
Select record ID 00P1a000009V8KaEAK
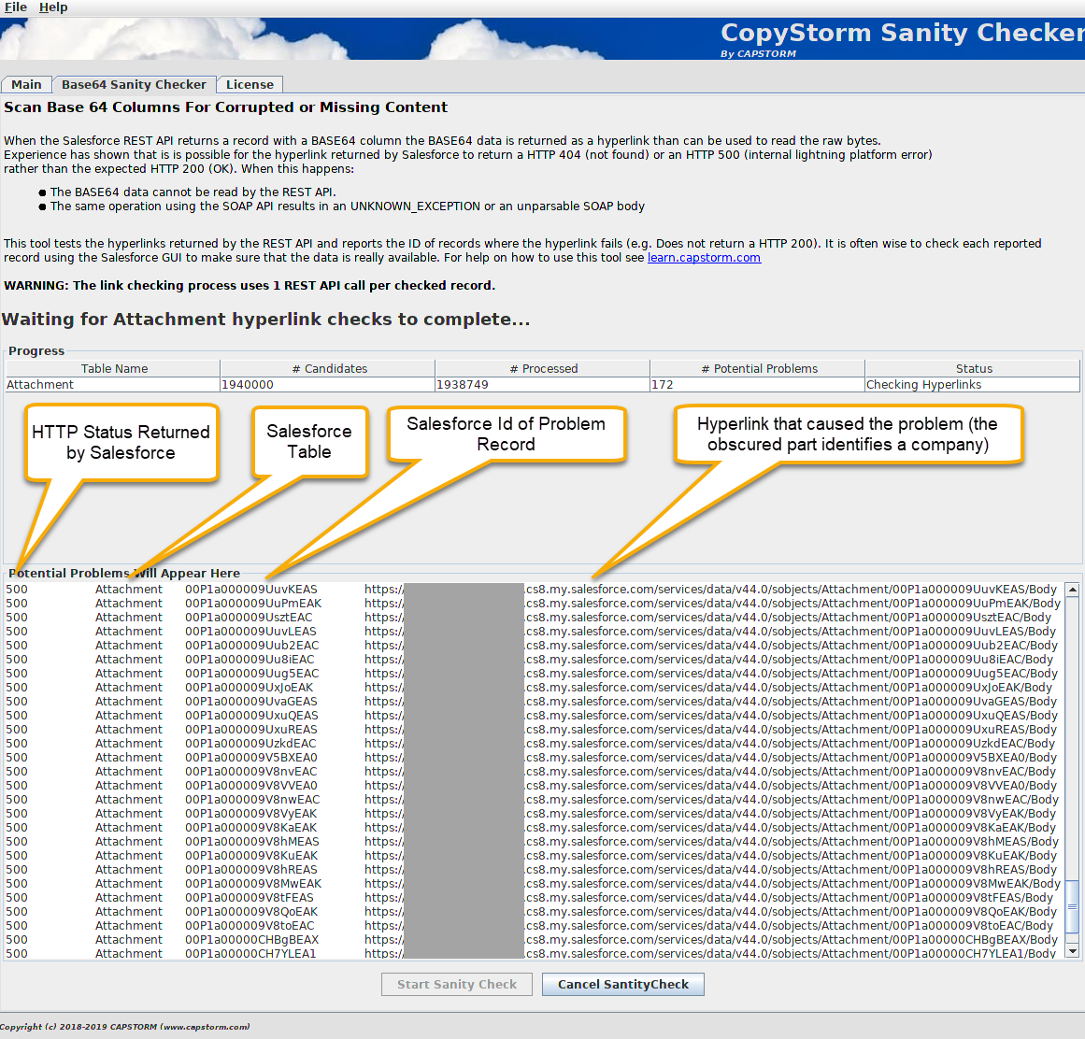pos(251,827)
